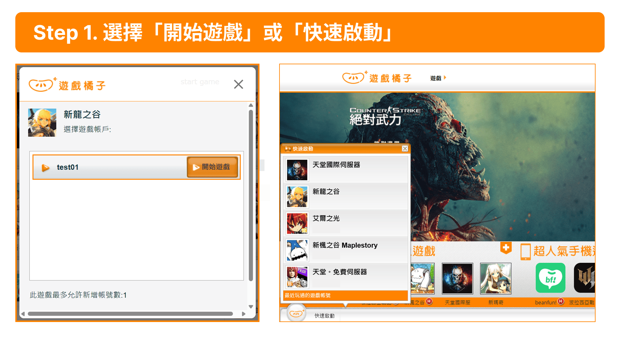The height and width of the screenshot is (337, 619).
Task: Launch 天堂。免費伺服器 from quick launch list
Action: [346, 277]
